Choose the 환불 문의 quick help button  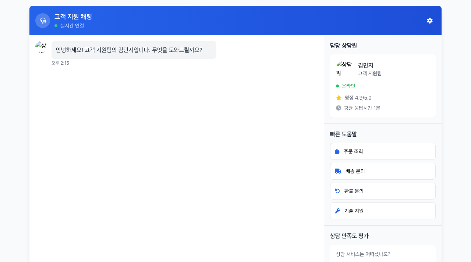383,191
